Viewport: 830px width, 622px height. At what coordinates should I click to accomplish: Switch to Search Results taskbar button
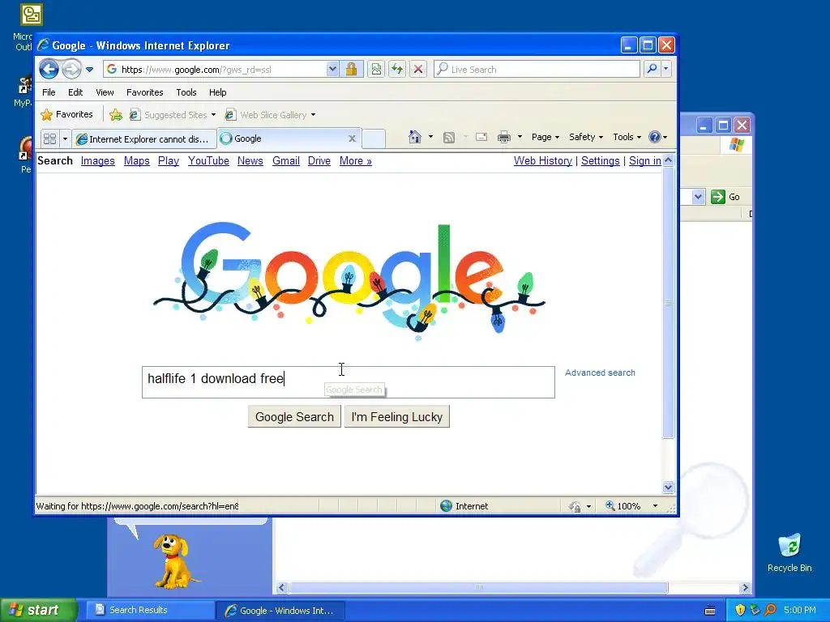tap(150, 610)
